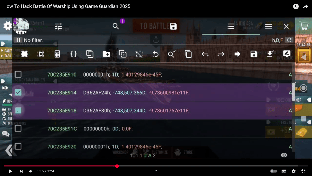Click hex value D362AF24h
The image size is (312, 176).
click(97, 93)
